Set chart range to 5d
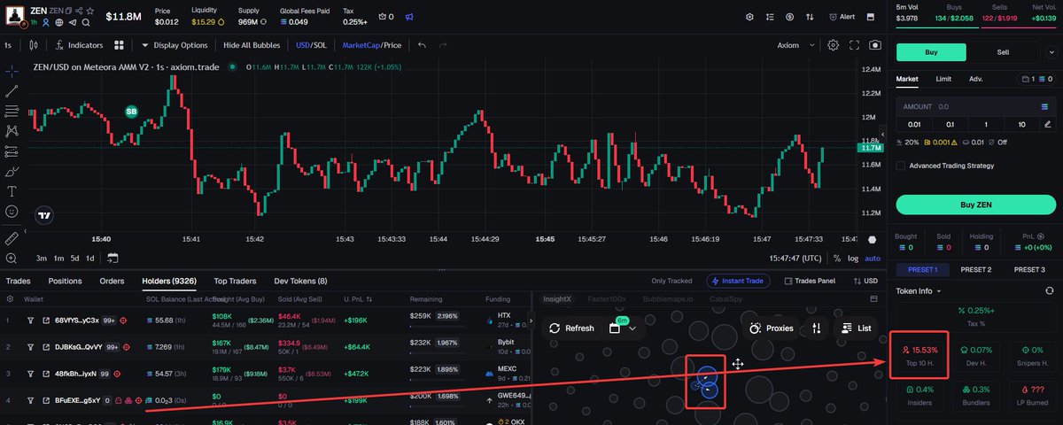This screenshot has height=425, width=1063. (74, 259)
